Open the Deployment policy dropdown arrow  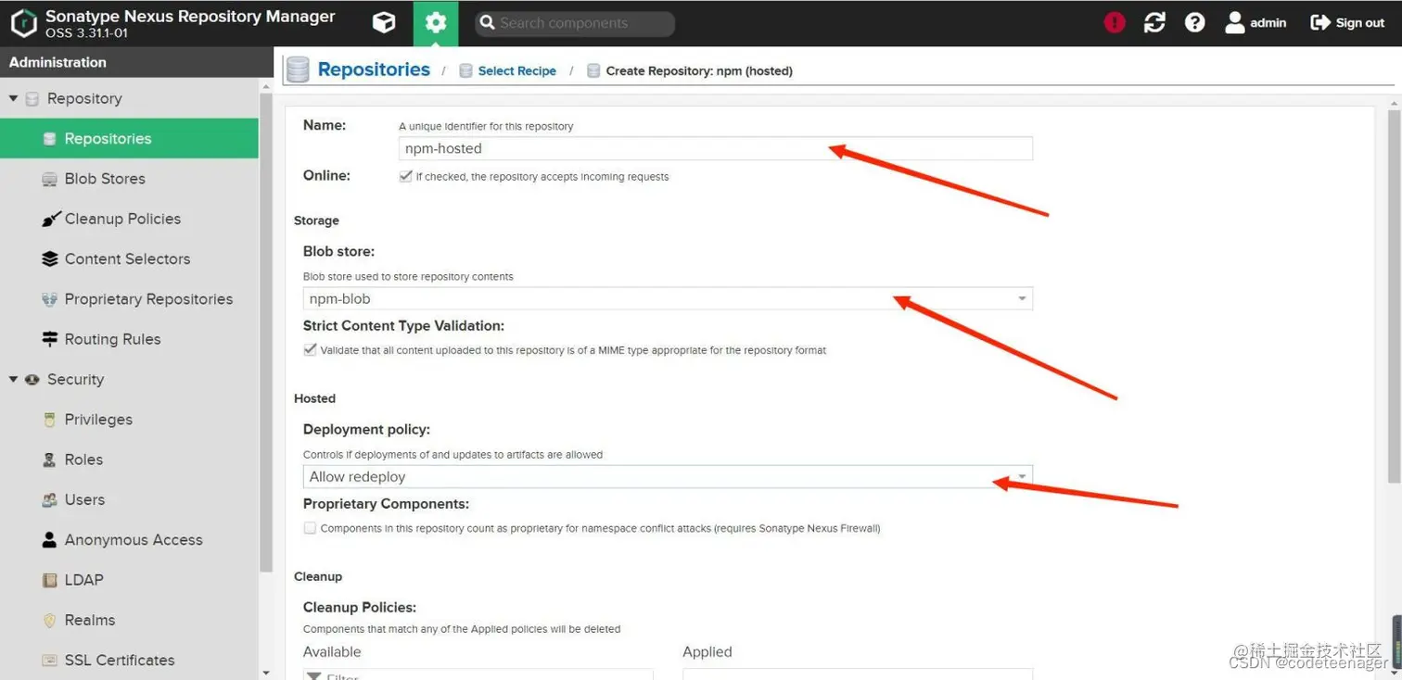(1022, 476)
